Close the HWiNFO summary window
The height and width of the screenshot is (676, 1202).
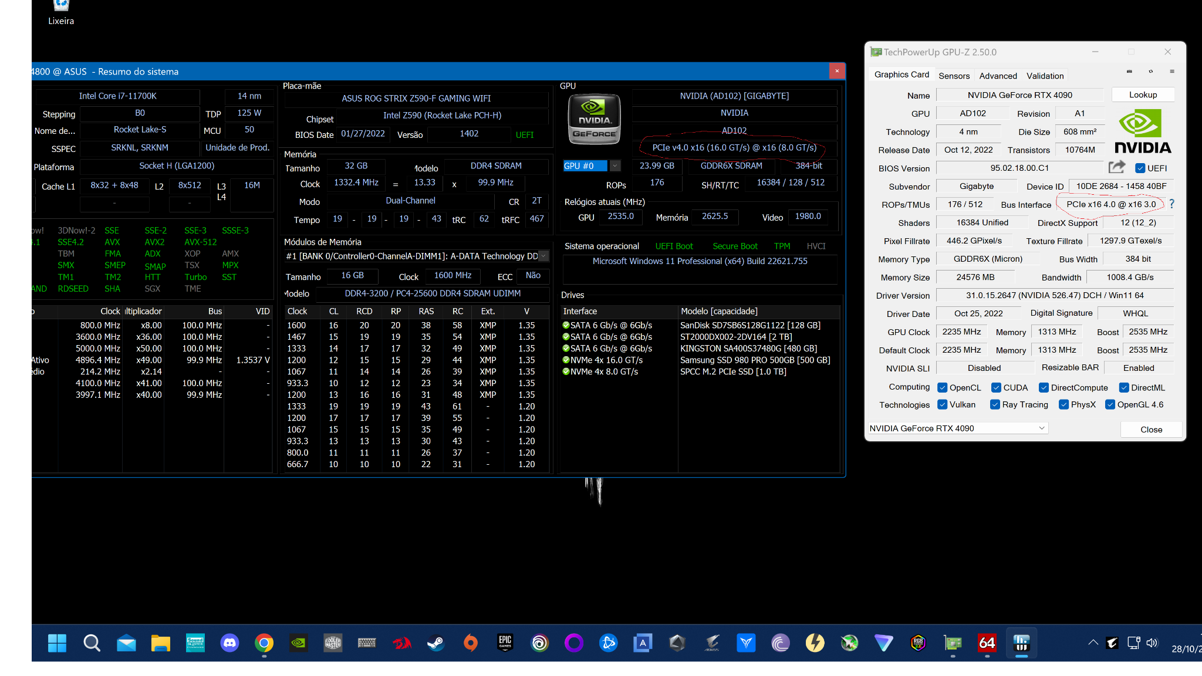coord(837,71)
